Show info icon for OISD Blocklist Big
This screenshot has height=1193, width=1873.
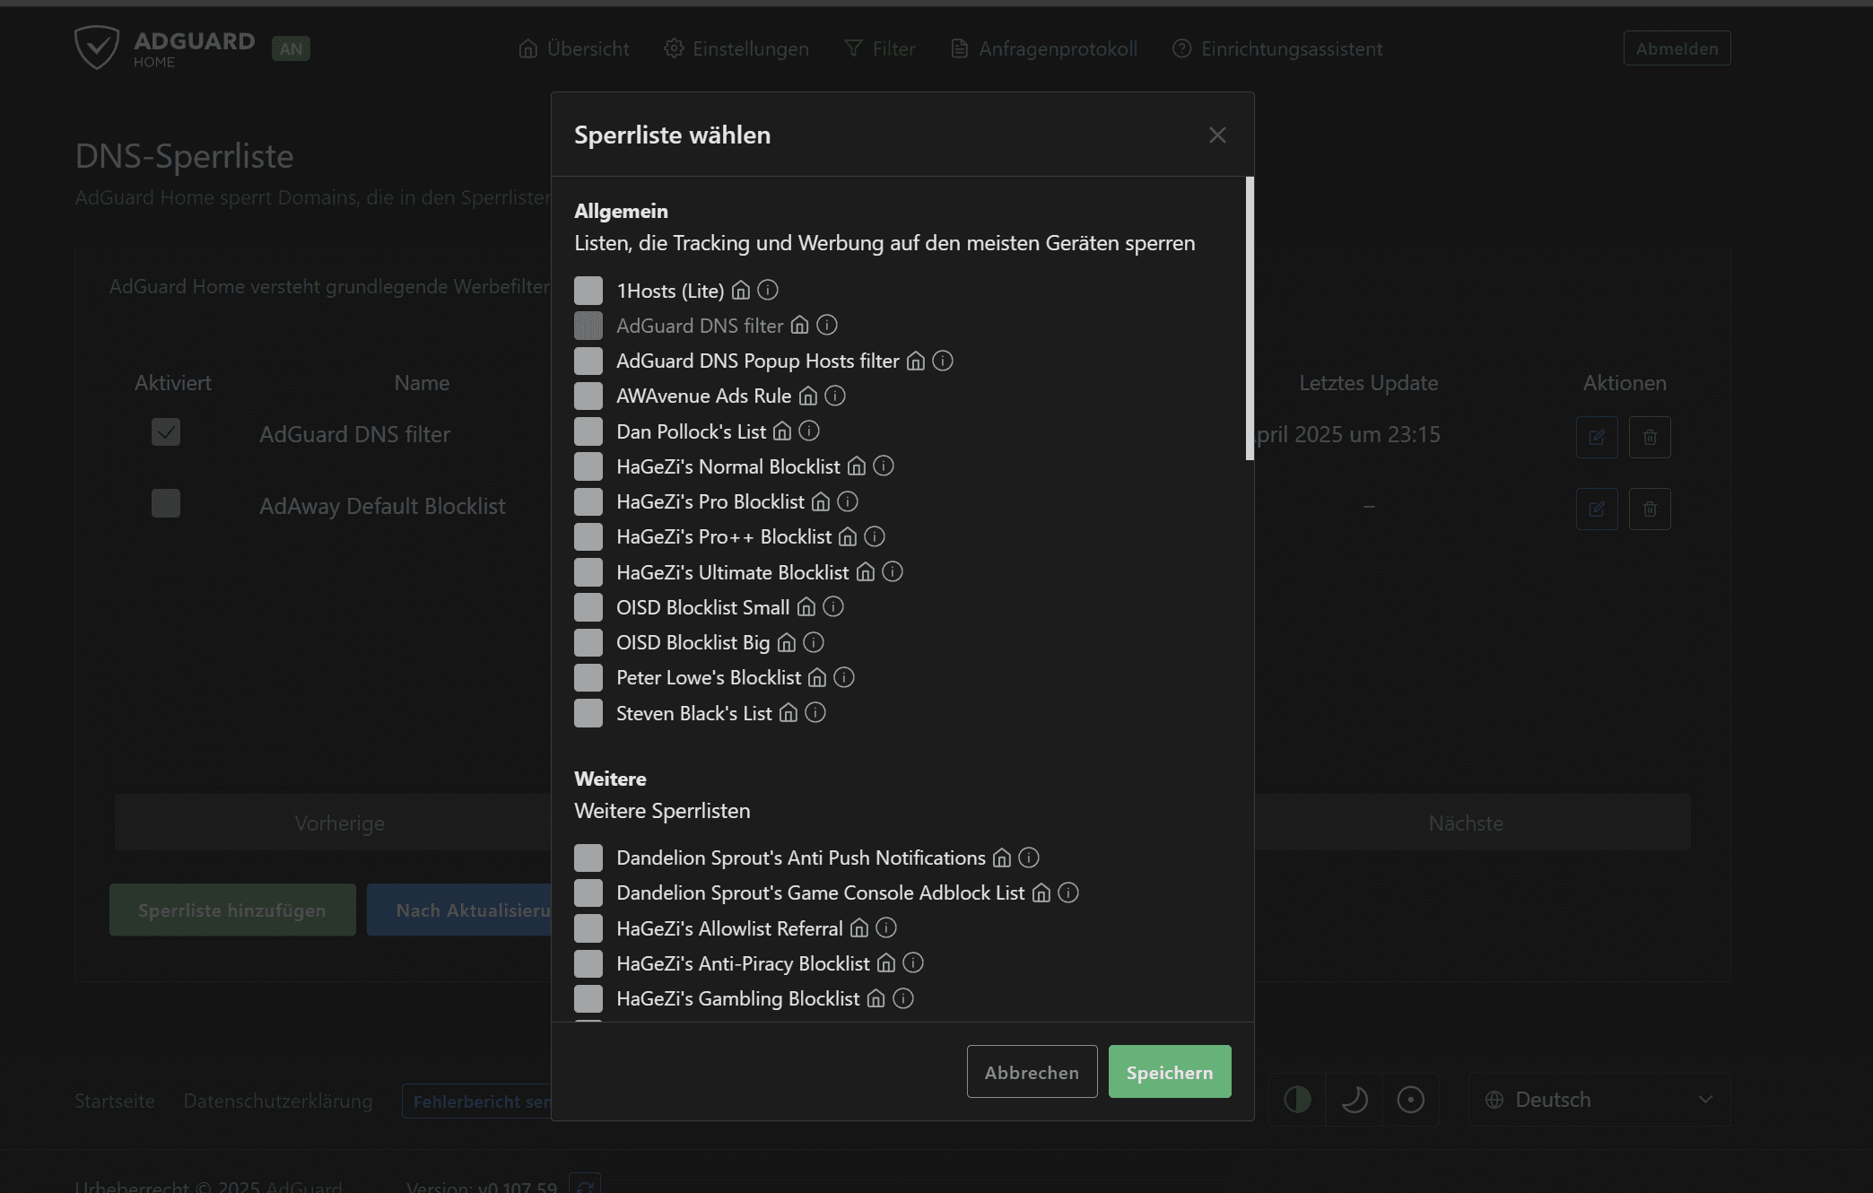click(x=814, y=642)
